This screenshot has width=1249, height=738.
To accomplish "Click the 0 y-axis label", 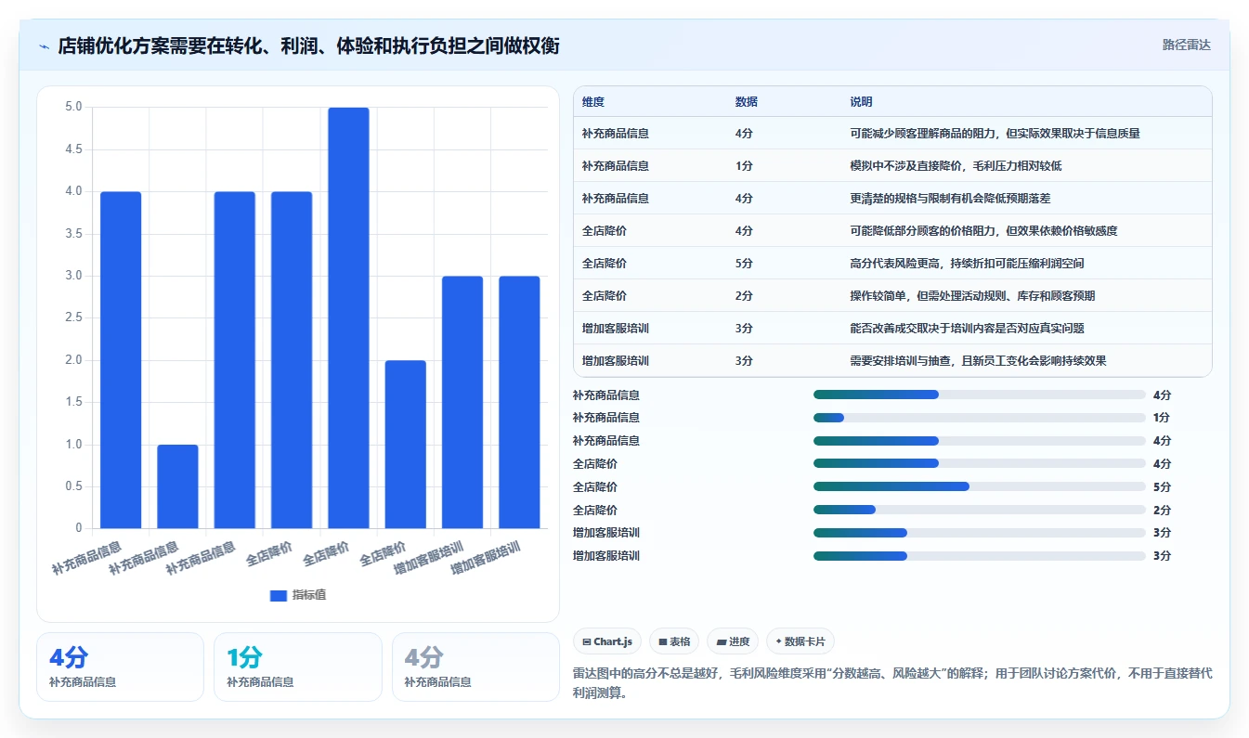I will [x=79, y=528].
